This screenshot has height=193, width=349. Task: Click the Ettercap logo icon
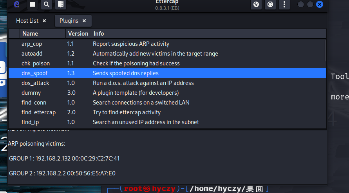pyautogui.click(x=16, y=5)
